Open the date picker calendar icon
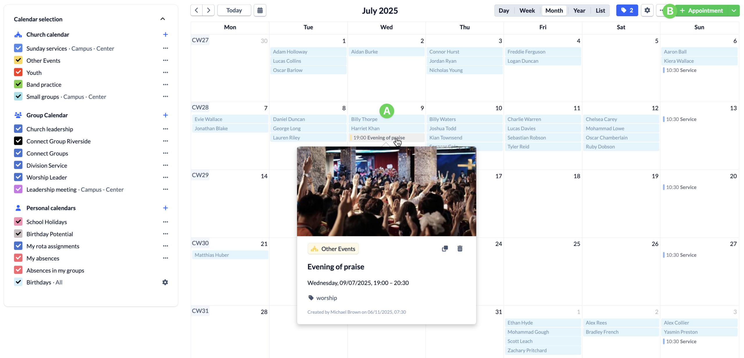The width and height of the screenshot is (744, 358). [260, 10]
